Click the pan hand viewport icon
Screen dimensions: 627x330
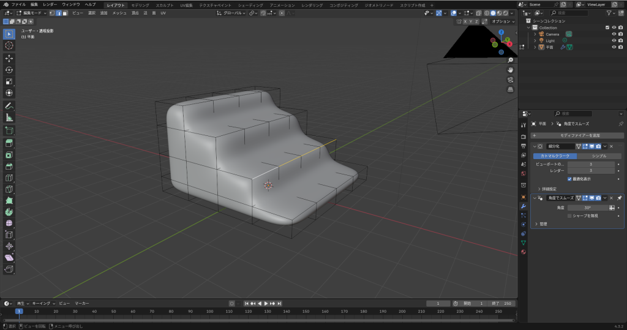click(510, 70)
